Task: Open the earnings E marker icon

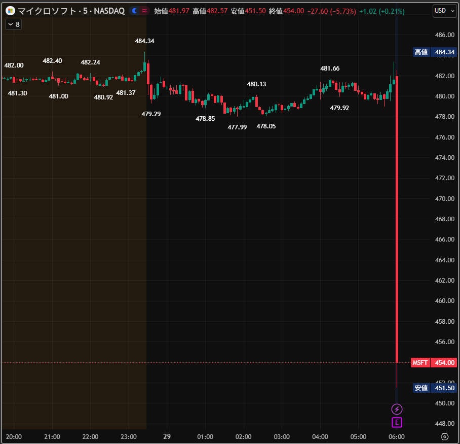Action: pyautogui.click(x=397, y=423)
